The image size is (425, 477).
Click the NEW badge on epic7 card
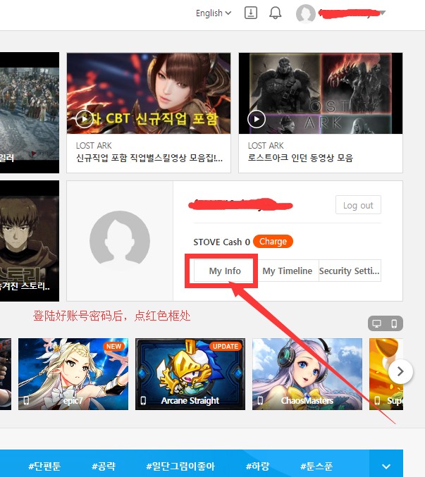pyautogui.click(x=113, y=346)
